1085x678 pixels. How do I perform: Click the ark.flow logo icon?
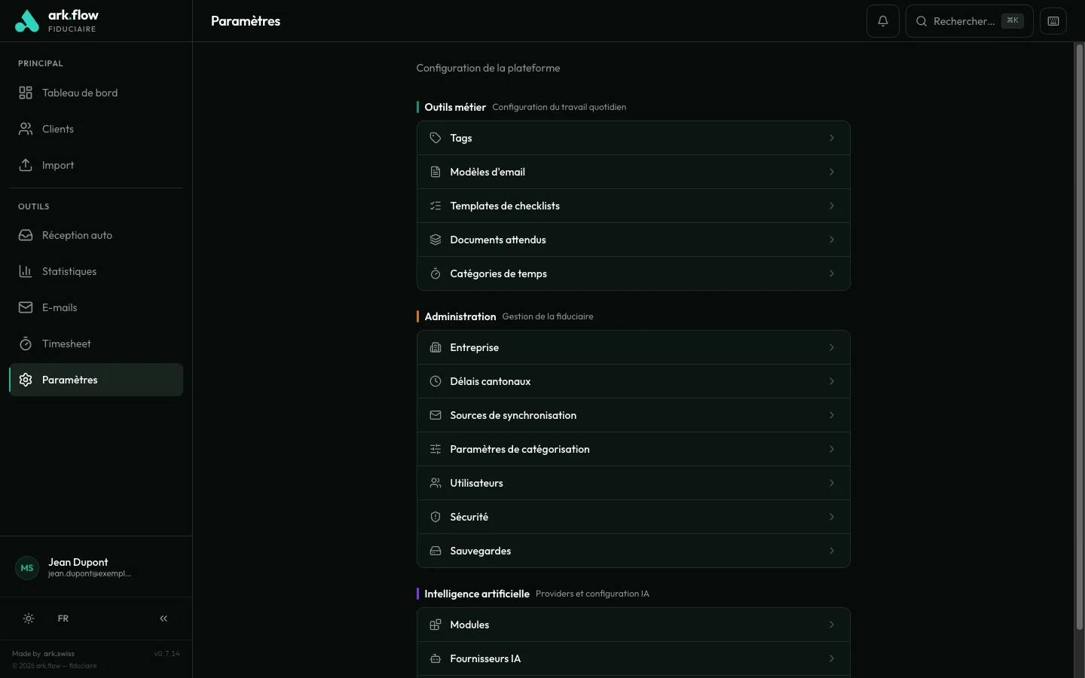(x=27, y=21)
